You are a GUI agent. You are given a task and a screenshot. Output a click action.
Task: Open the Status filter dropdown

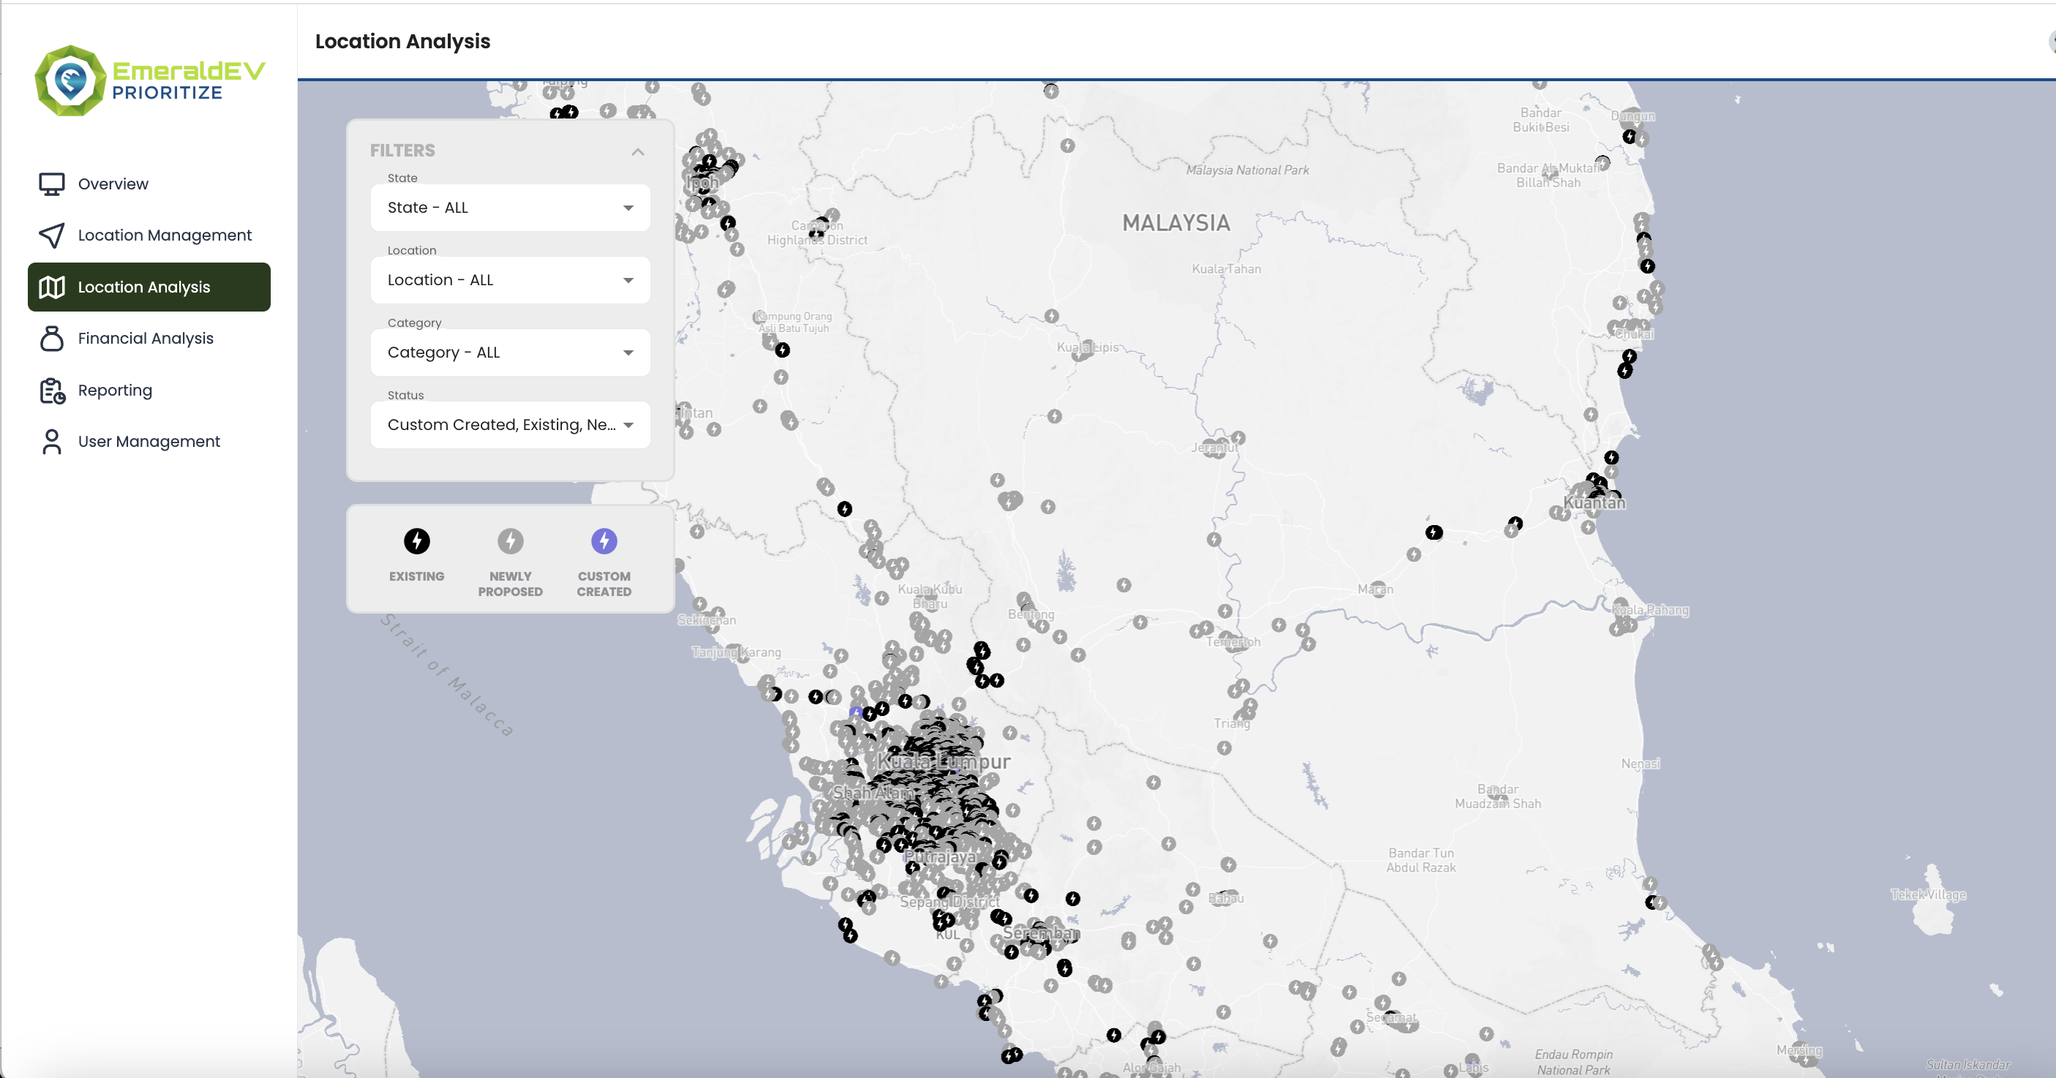(x=510, y=426)
